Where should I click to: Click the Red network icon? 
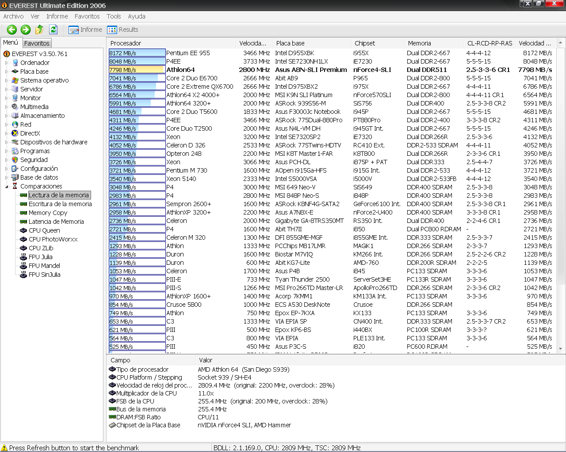tap(15, 124)
